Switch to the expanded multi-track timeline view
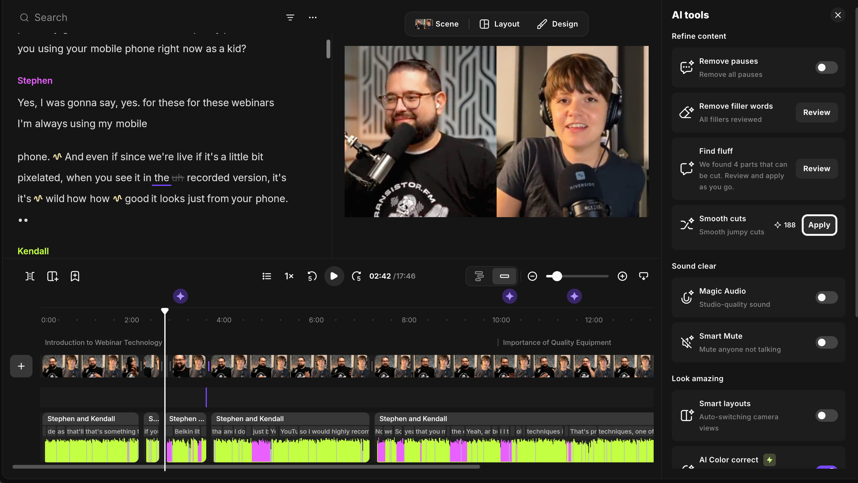The width and height of the screenshot is (858, 483). [479, 276]
